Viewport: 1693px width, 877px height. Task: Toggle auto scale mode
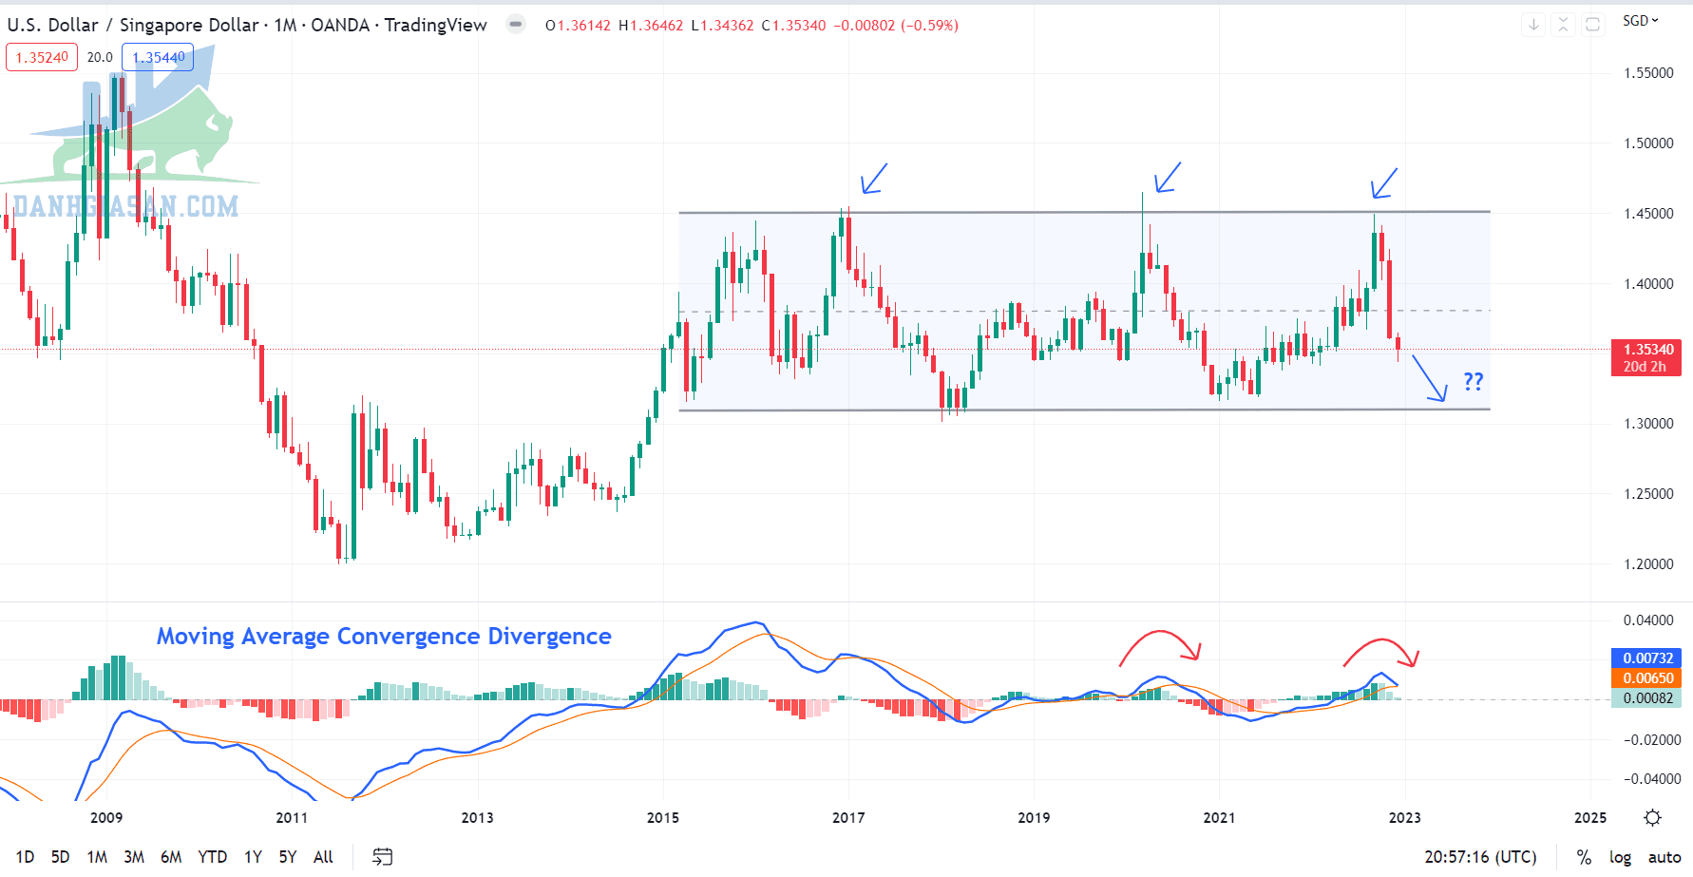pos(1664,857)
